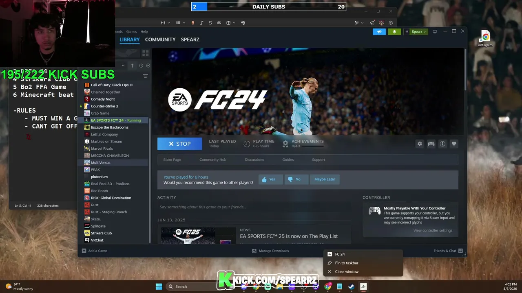Toggle italic formatting in Notepad toolbar
The height and width of the screenshot is (293, 522).
tap(201, 23)
